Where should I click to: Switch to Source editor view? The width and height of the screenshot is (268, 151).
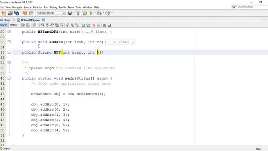[x=3, y=25]
